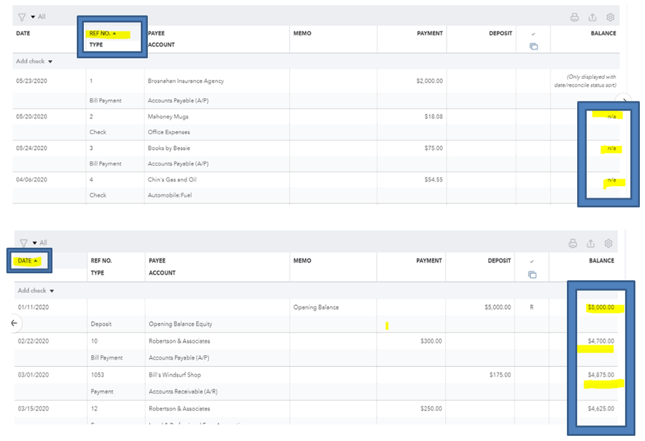This screenshot has height=441, width=645.
Task: Expand the All filter dropdown in the upper register
Action: 38,17
